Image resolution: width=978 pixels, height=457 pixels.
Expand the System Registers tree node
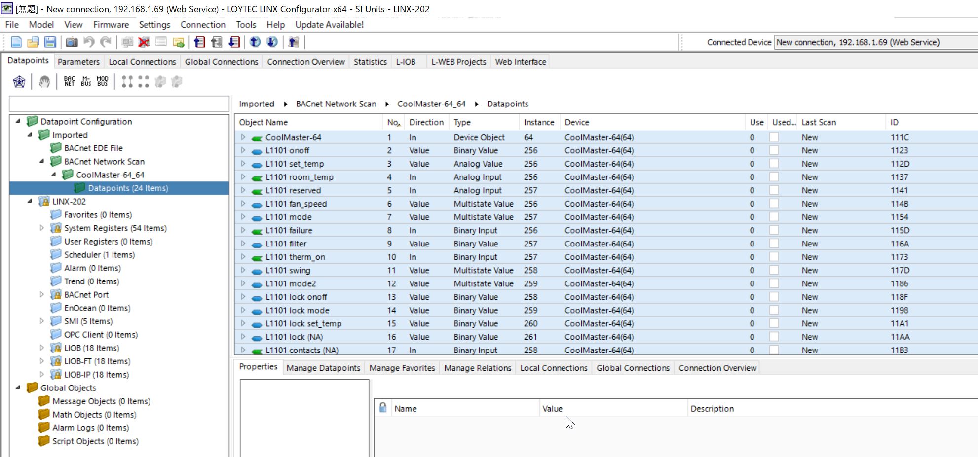click(x=42, y=228)
